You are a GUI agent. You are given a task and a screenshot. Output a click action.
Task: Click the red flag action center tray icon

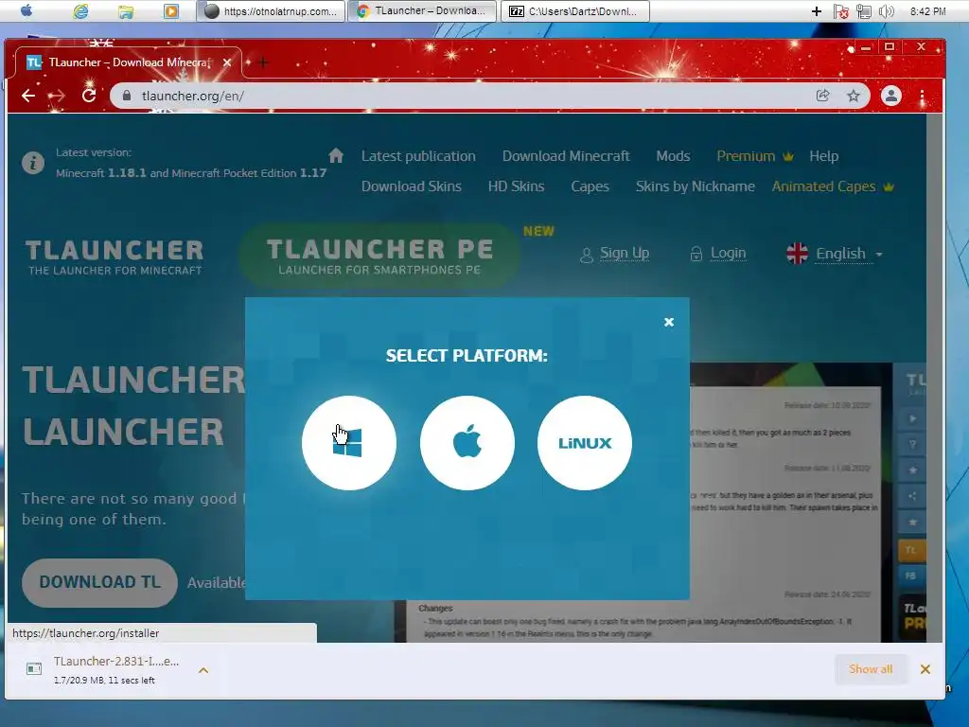(x=840, y=11)
